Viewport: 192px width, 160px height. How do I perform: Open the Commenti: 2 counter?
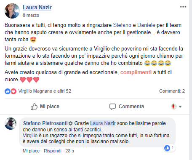172,91
